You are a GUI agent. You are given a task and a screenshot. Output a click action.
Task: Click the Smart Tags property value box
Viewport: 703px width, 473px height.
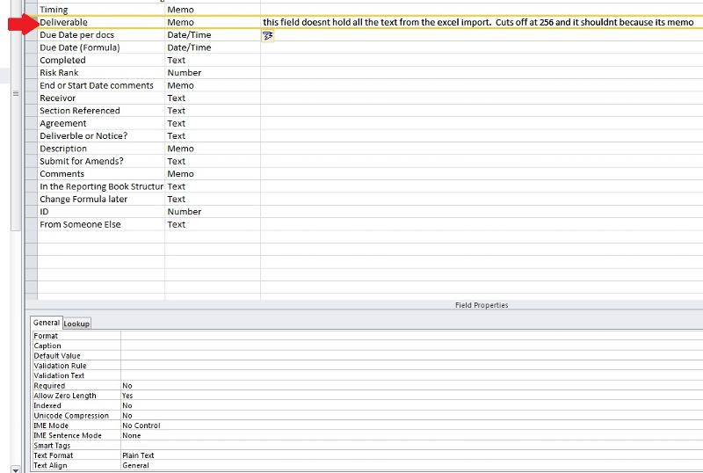tap(411, 445)
